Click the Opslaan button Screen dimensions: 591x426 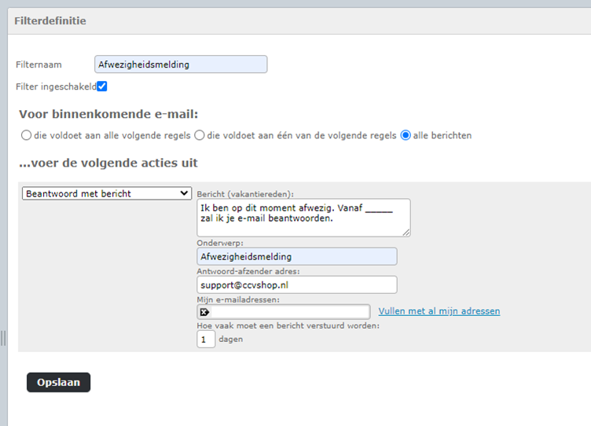point(59,383)
